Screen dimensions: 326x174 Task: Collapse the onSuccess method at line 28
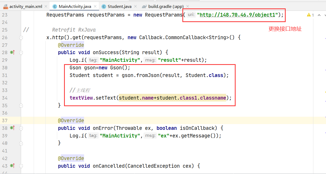coord(21,53)
